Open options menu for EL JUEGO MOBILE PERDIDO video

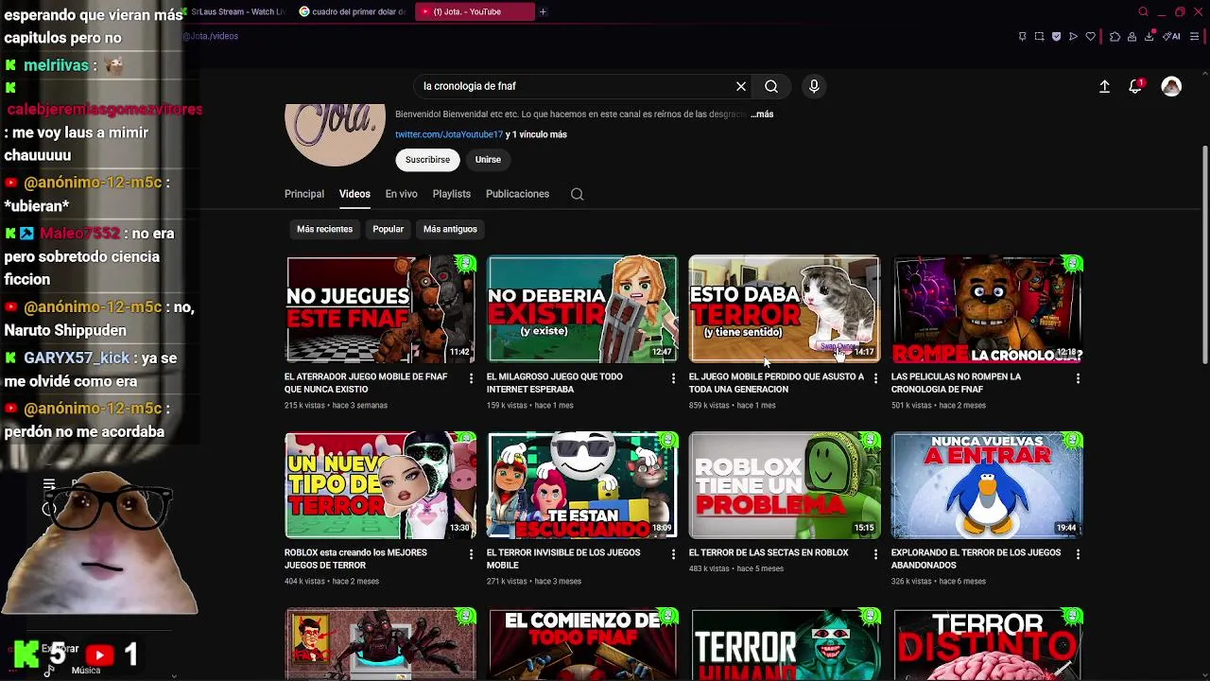click(x=875, y=378)
